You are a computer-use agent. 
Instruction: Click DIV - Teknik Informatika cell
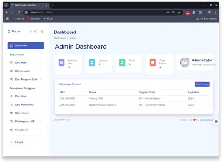click(152, 105)
